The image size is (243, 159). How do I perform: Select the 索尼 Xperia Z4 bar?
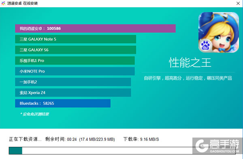[x=73, y=93]
